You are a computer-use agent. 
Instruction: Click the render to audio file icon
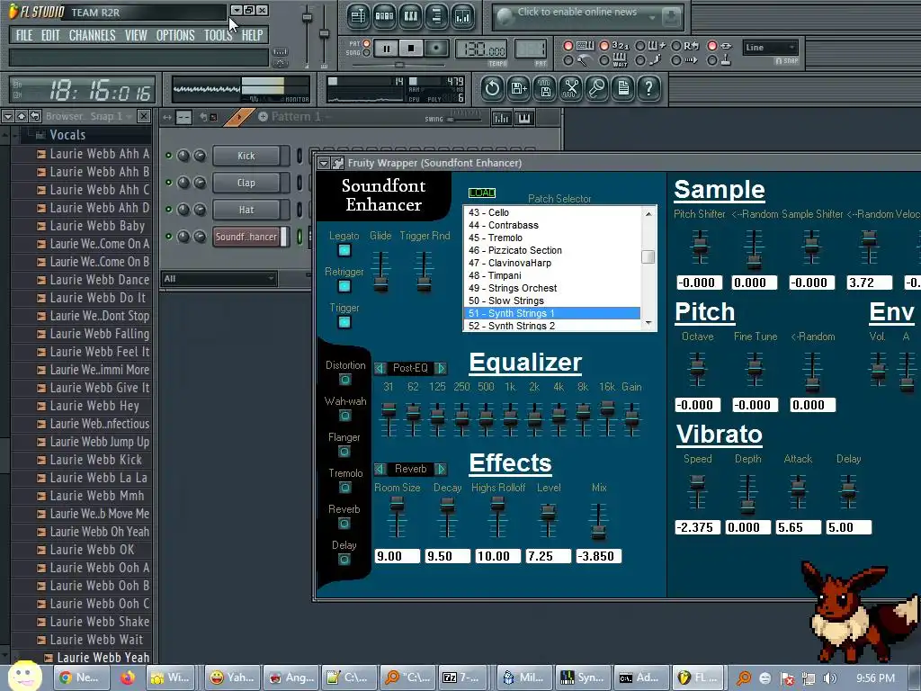pyautogui.click(x=545, y=89)
